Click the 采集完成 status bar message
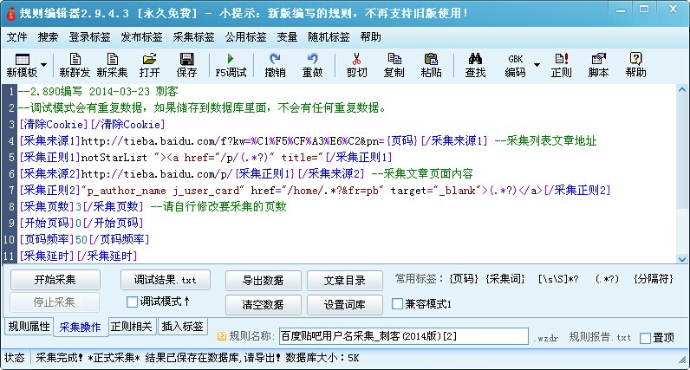The height and width of the screenshot is (370, 690). tap(197, 358)
